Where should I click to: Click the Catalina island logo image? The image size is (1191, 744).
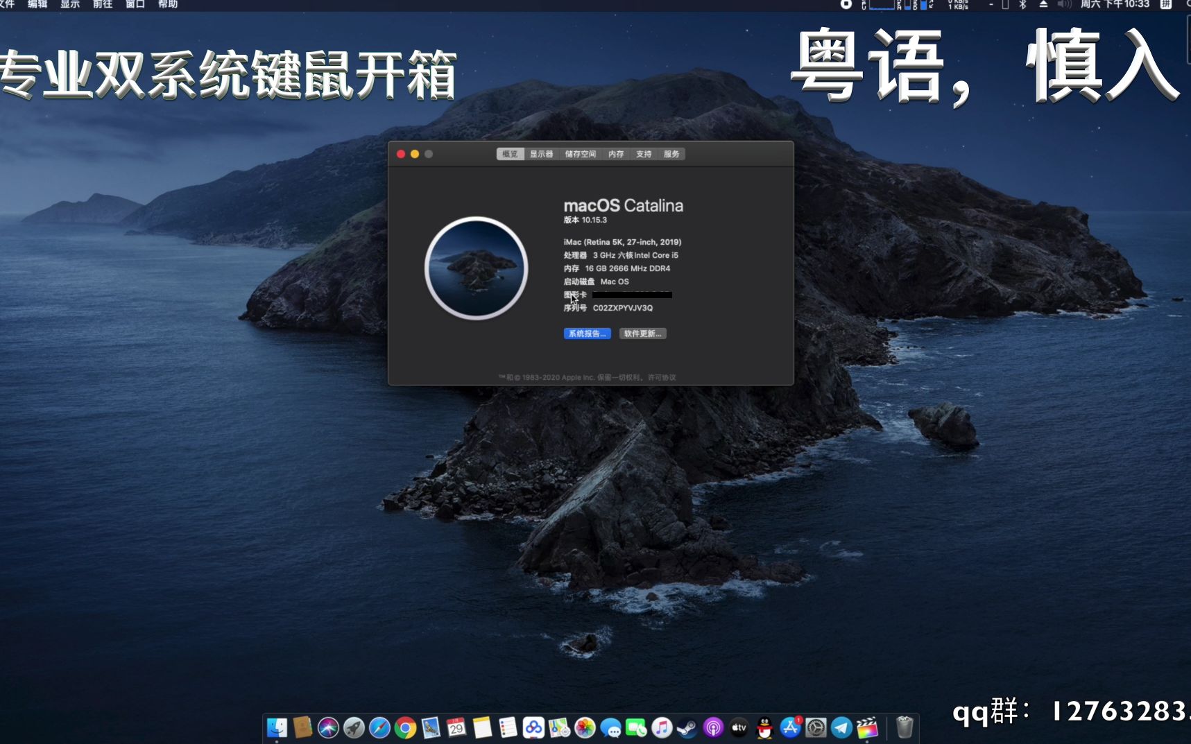click(x=477, y=268)
